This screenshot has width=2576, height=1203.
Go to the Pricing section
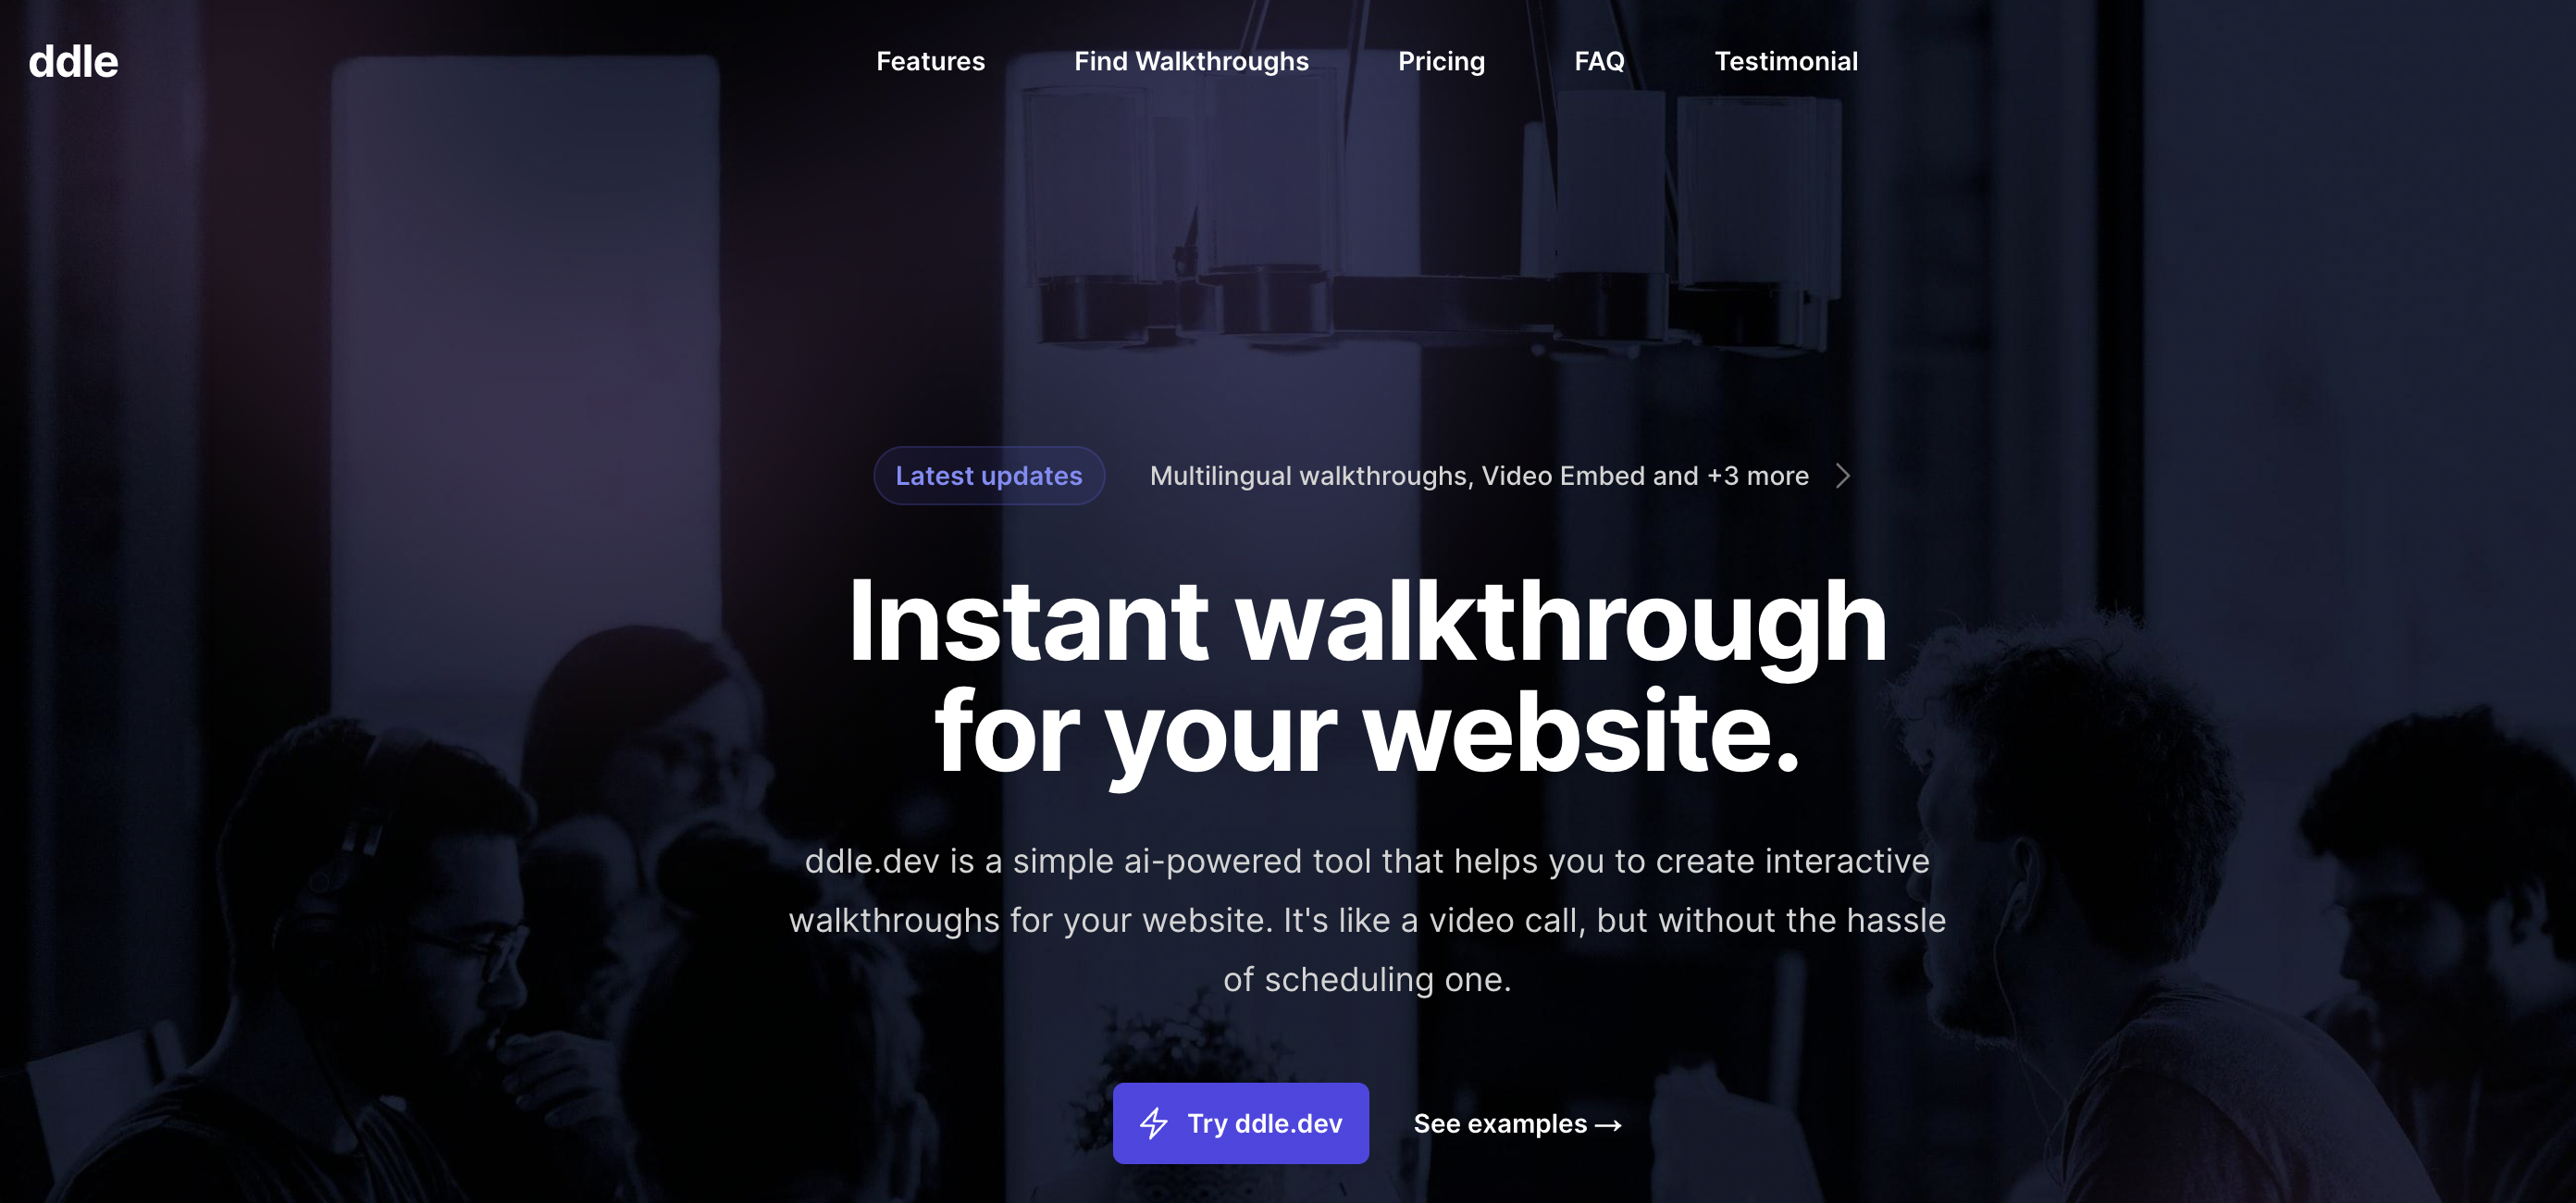click(x=1441, y=61)
